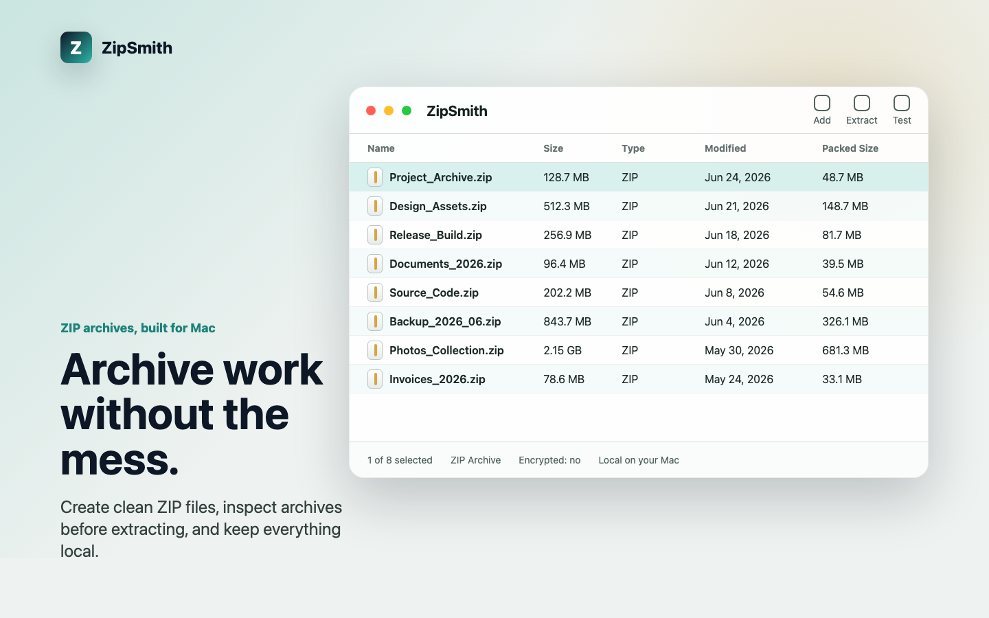Click the 39.5 MB packed size
Screen dimensions: 989x618
pyautogui.click(x=843, y=264)
